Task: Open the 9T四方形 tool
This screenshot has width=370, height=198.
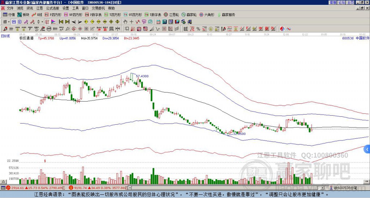Action: 133,14
